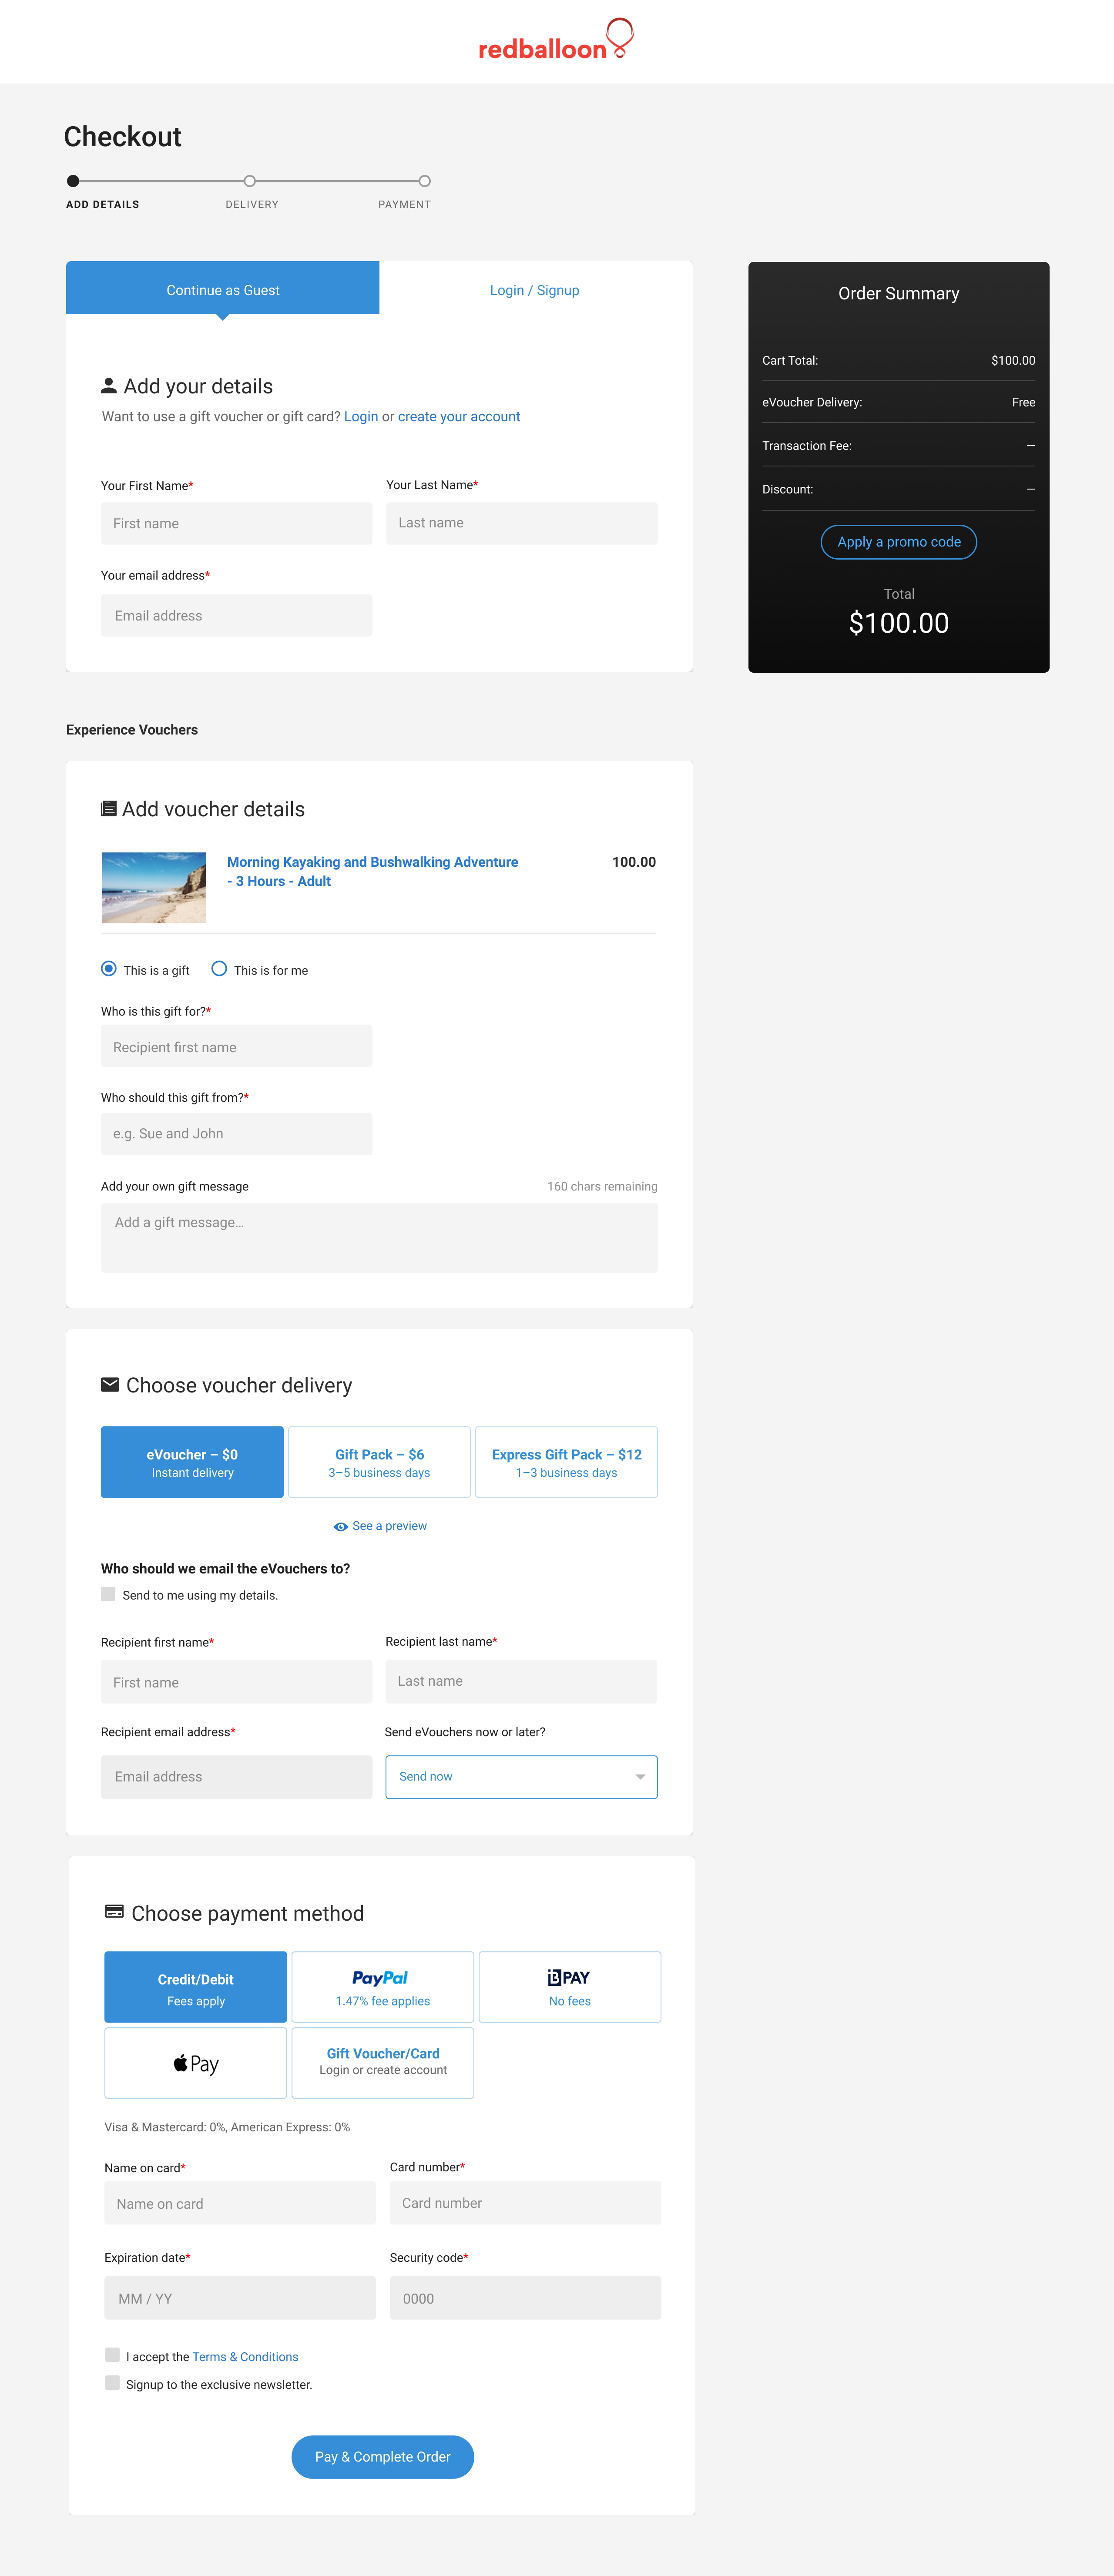1114x2576 pixels.
Task: Click the person icon beside Add your details
Action: [109, 386]
